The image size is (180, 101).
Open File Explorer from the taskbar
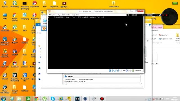pos(19,98)
